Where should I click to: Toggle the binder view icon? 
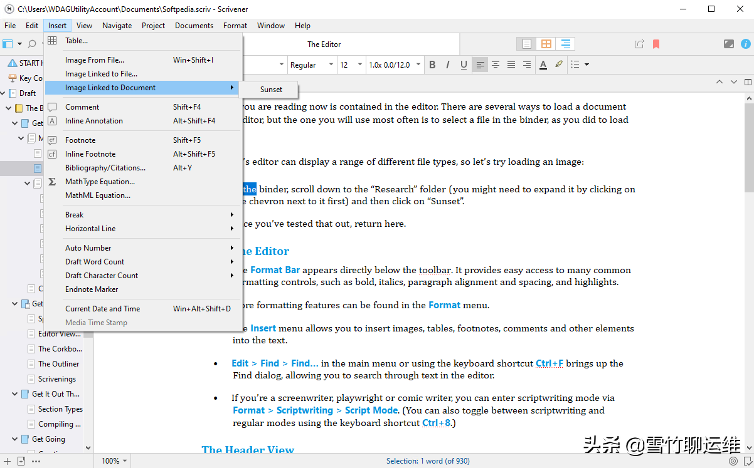pyautogui.click(x=8, y=44)
